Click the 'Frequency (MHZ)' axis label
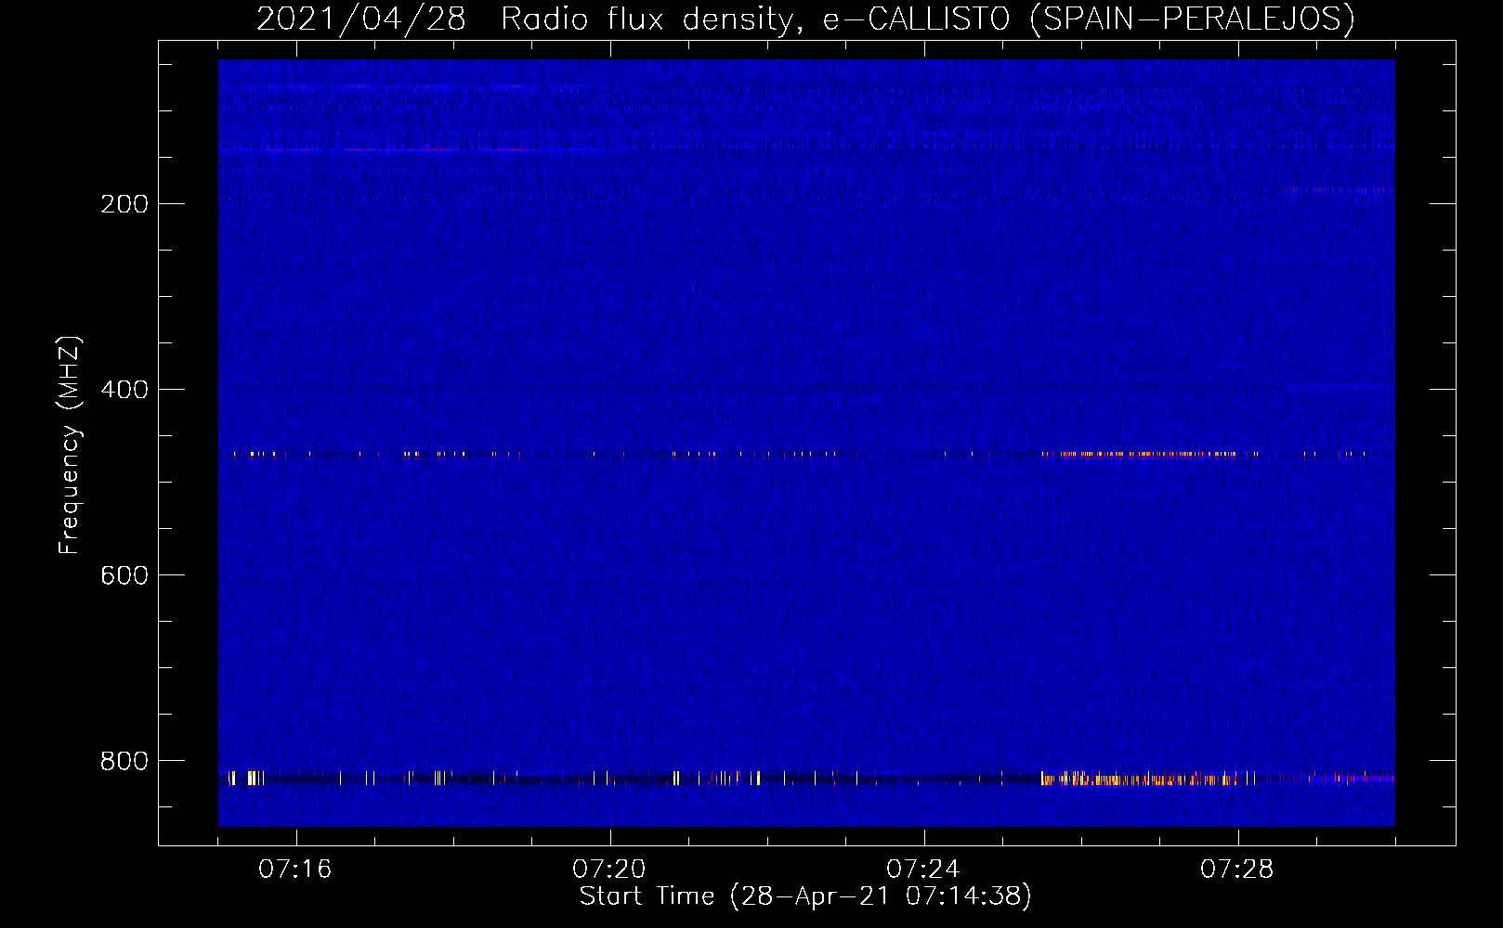1503x928 pixels. click(x=70, y=445)
